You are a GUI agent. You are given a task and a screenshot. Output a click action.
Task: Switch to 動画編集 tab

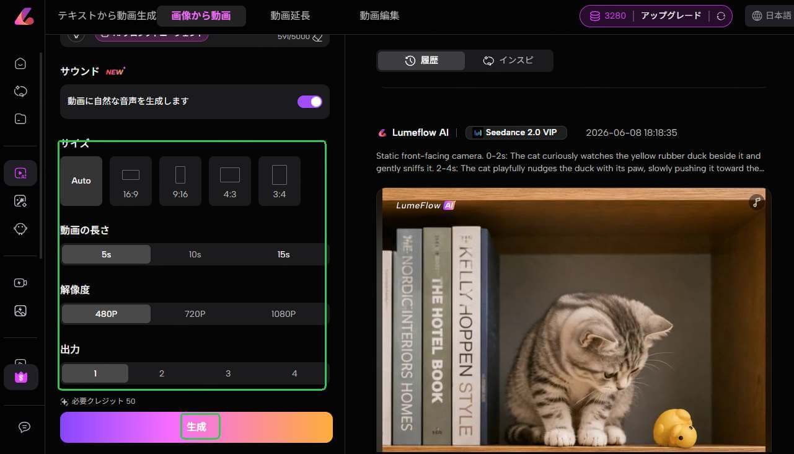tap(379, 16)
